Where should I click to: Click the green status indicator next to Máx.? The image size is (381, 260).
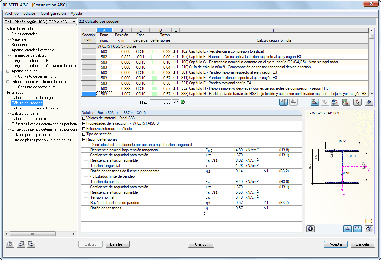coord(183,102)
